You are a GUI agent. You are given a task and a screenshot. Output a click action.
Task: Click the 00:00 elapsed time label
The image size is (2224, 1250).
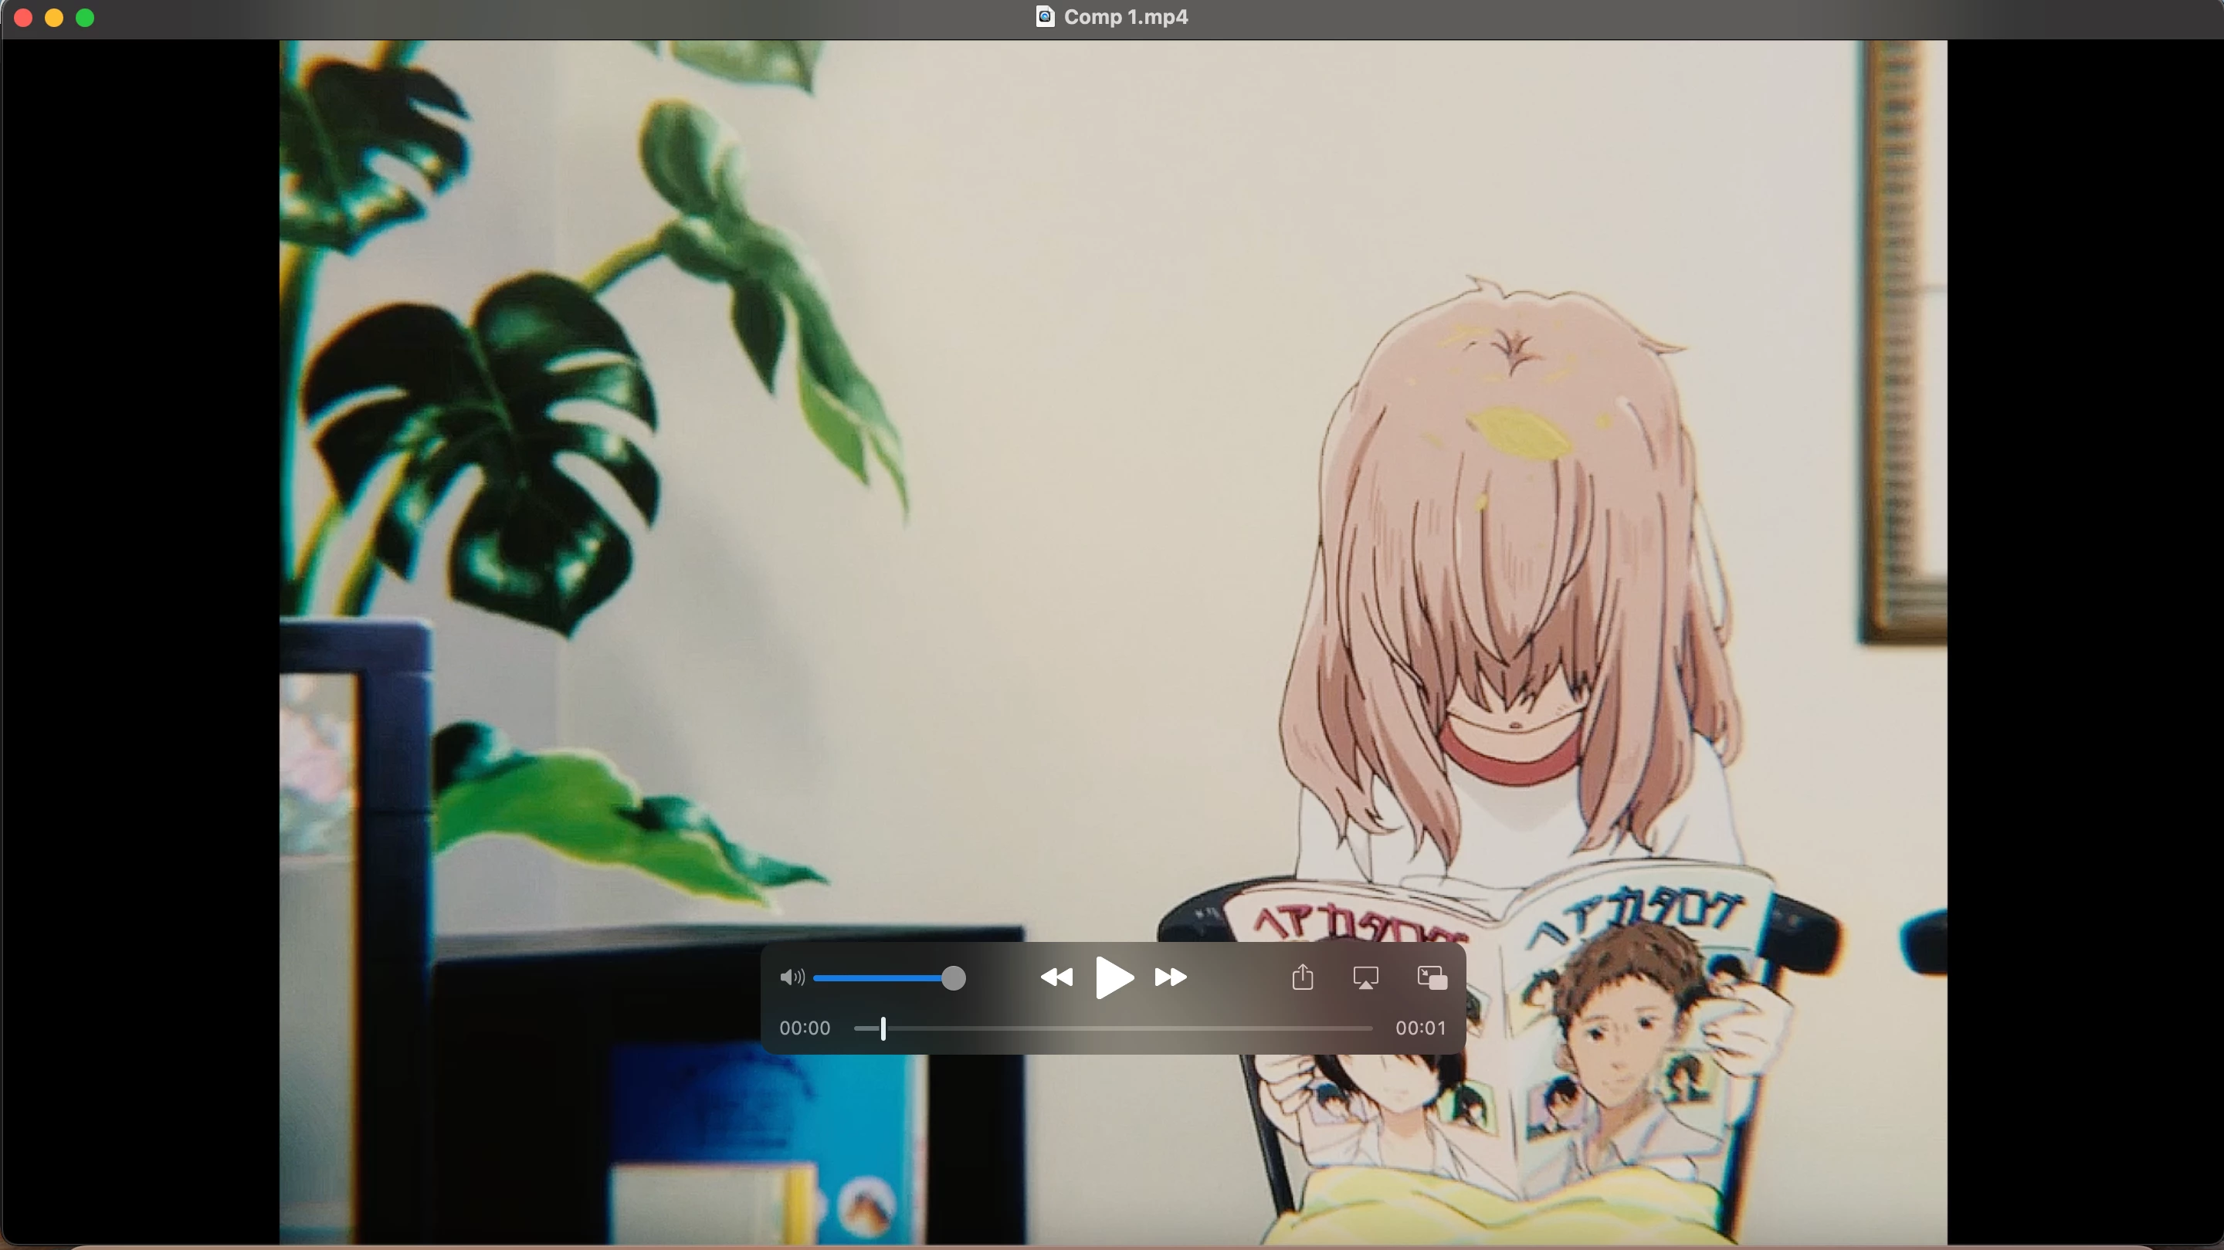coord(805,1028)
